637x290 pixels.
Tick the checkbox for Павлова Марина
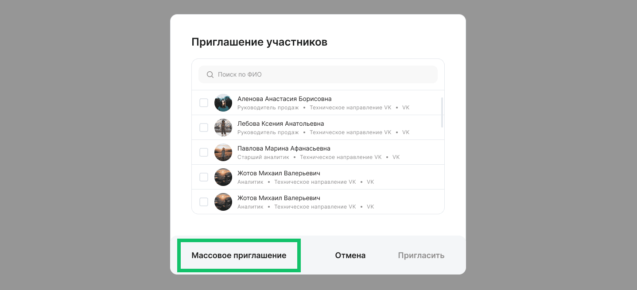pos(204,152)
